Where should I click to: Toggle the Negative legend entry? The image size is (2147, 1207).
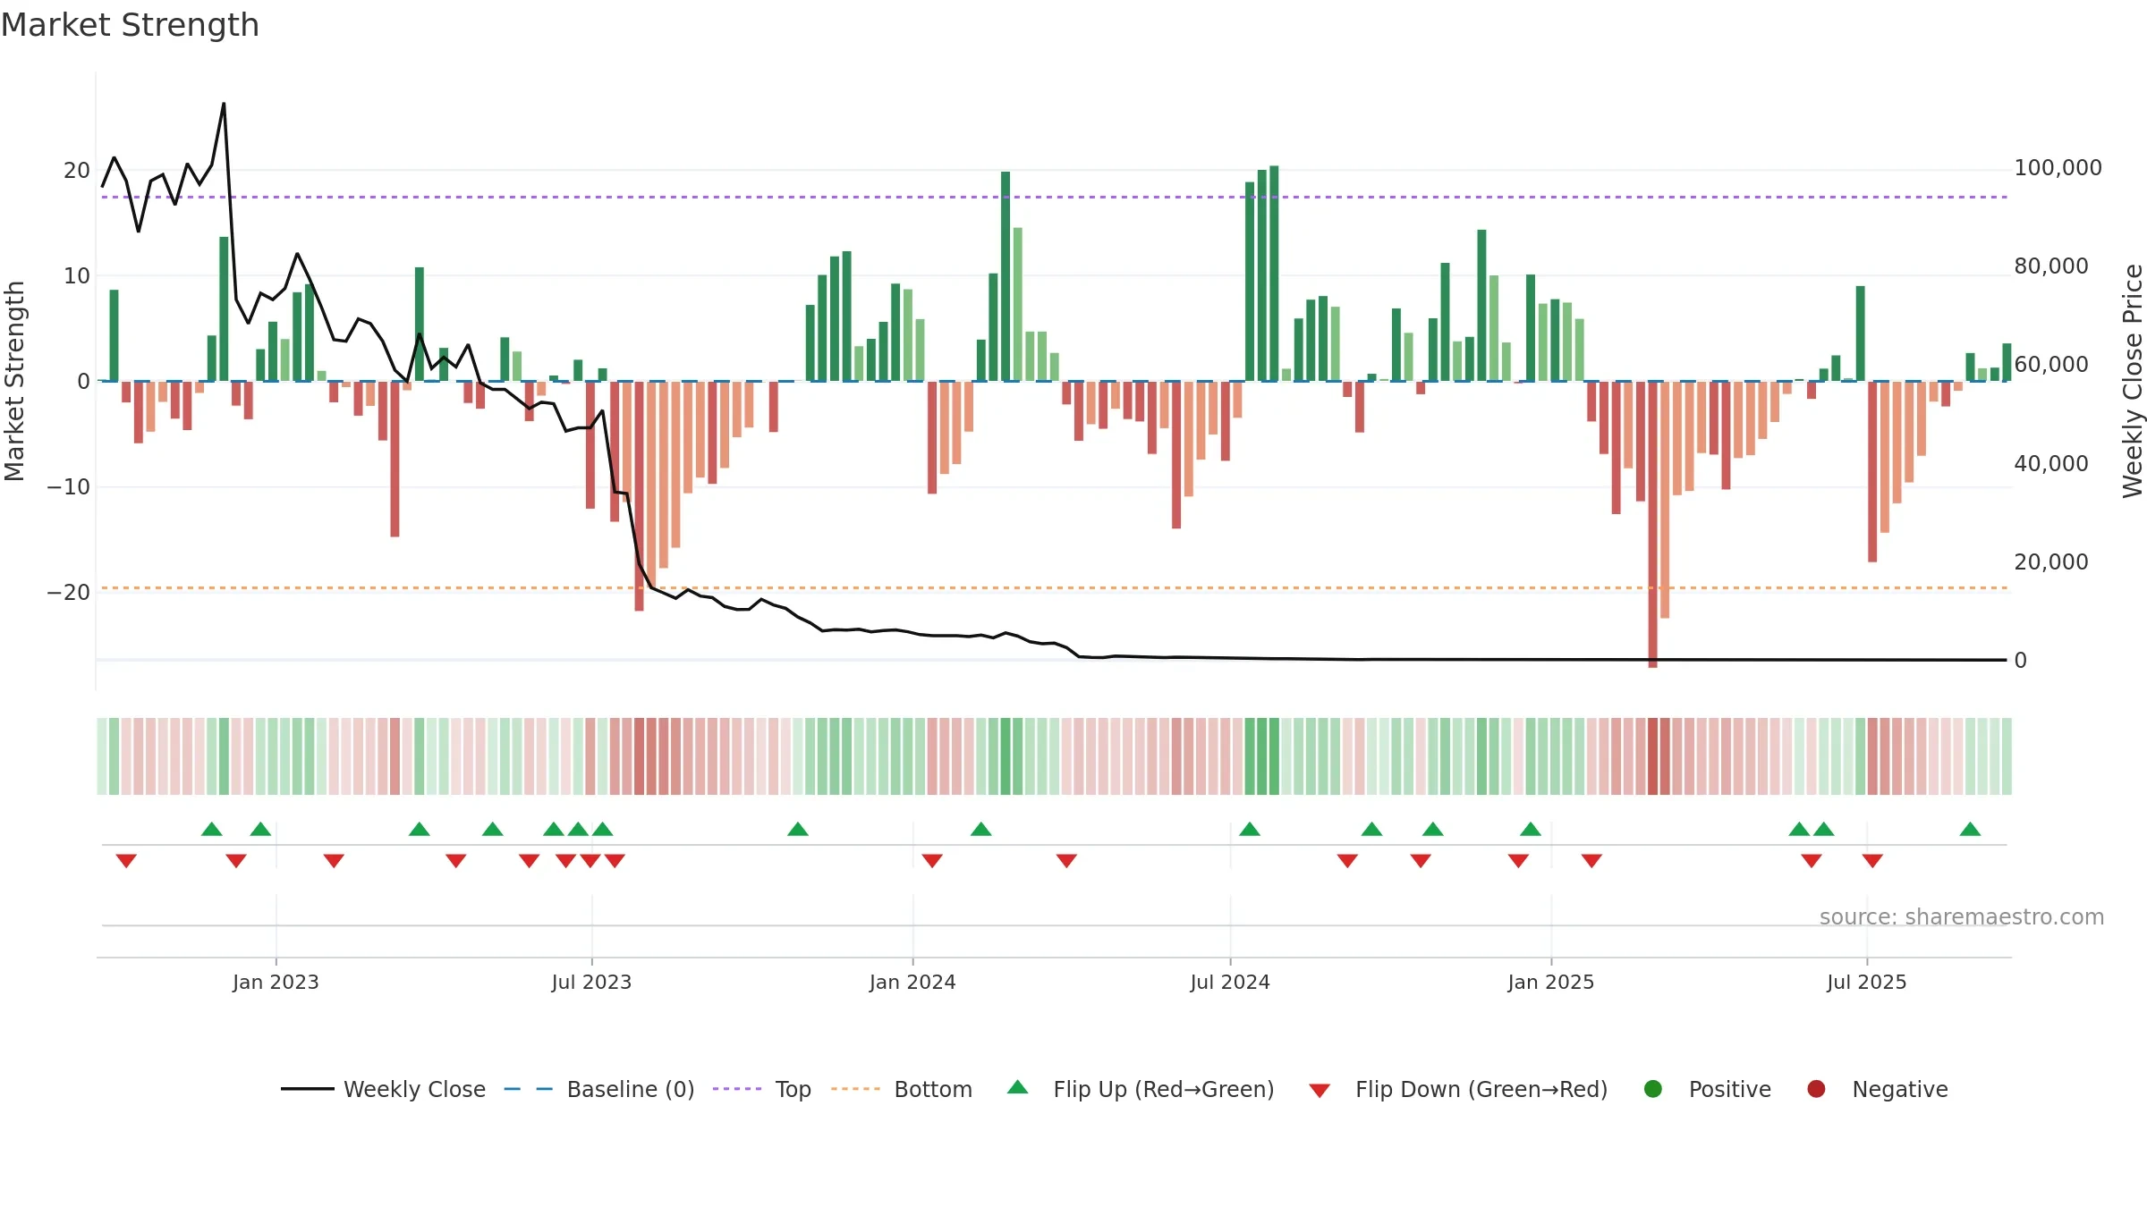[1878, 1089]
